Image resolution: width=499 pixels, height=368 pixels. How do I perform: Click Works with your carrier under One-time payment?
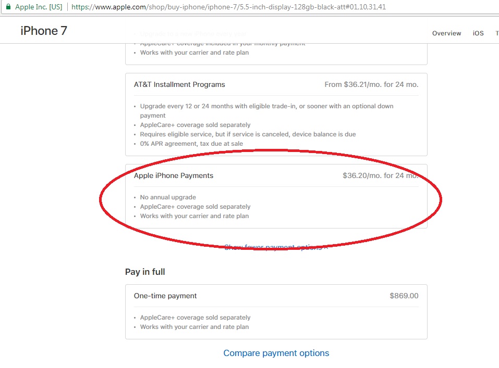coord(194,327)
